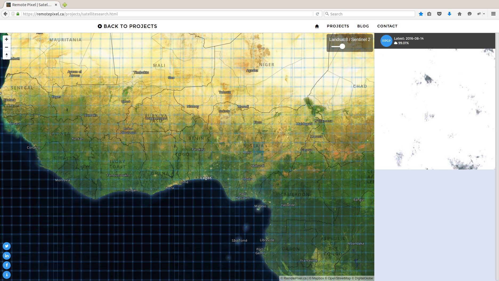Share page on LinkedIn
The width and height of the screenshot is (499, 281).
[x=7, y=256]
